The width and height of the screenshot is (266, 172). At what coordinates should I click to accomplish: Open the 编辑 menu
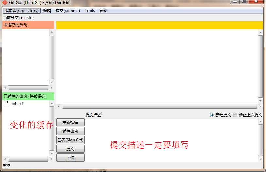[47, 11]
